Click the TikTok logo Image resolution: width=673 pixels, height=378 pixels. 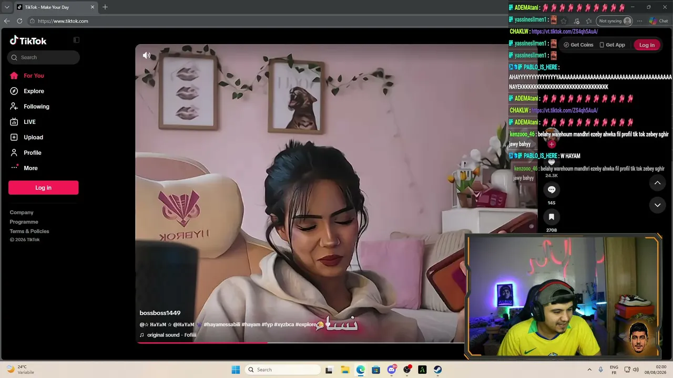28,40
